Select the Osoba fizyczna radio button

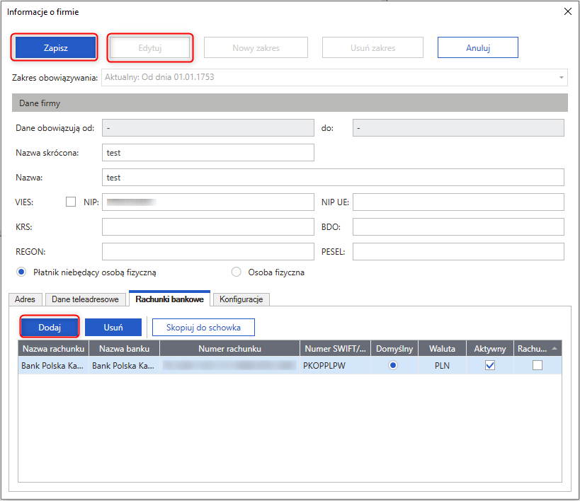tap(236, 272)
